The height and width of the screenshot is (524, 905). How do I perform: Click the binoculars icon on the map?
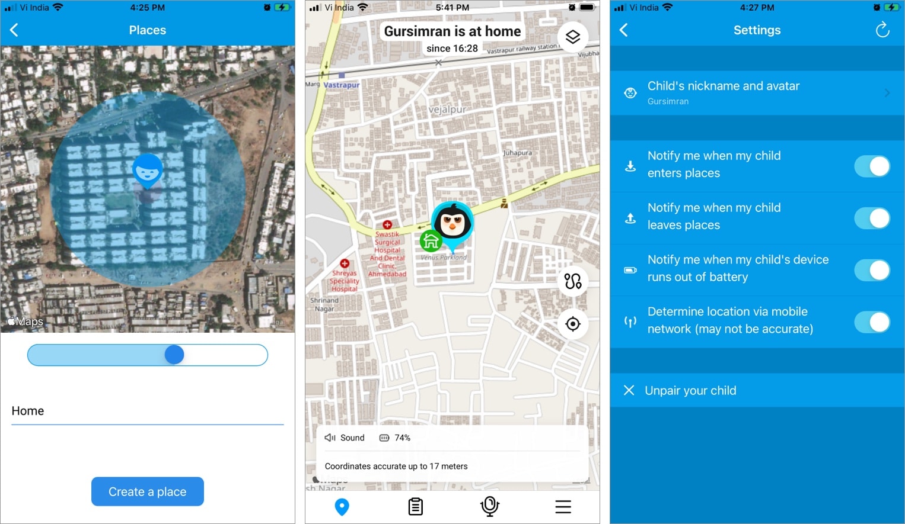[x=572, y=281]
